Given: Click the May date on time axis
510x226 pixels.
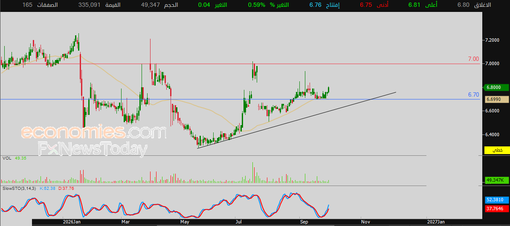Looking at the screenshot, I should [x=184, y=222].
